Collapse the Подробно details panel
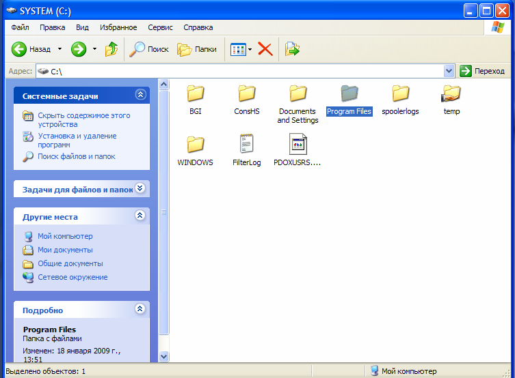Screen dimensions: 515x378 click(140, 308)
